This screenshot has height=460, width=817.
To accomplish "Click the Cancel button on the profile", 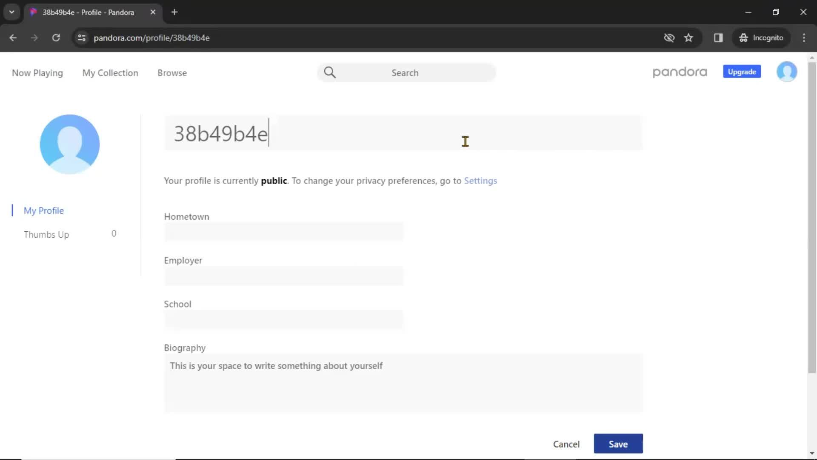I will point(566,444).
